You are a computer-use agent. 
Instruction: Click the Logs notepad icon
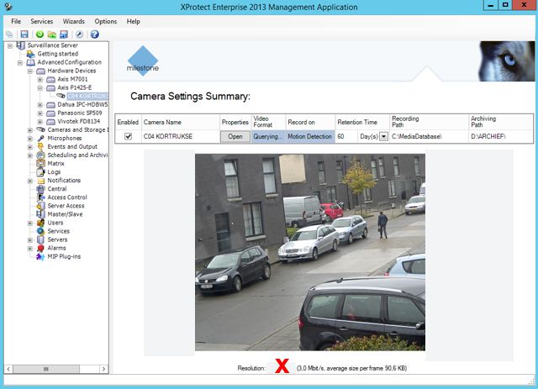[41, 172]
